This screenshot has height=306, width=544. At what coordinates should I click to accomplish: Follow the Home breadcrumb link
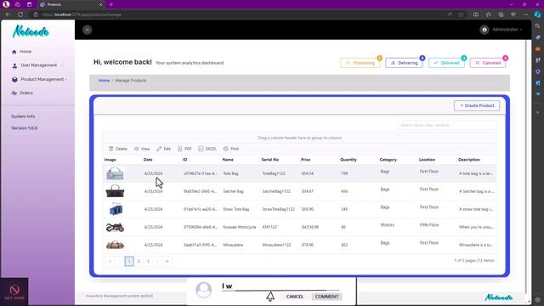tap(104, 81)
